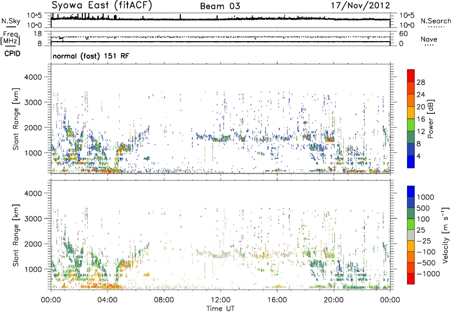
Task: Click 'normal (fast) 151 RF' text
Action: pyautogui.click(x=91, y=56)
